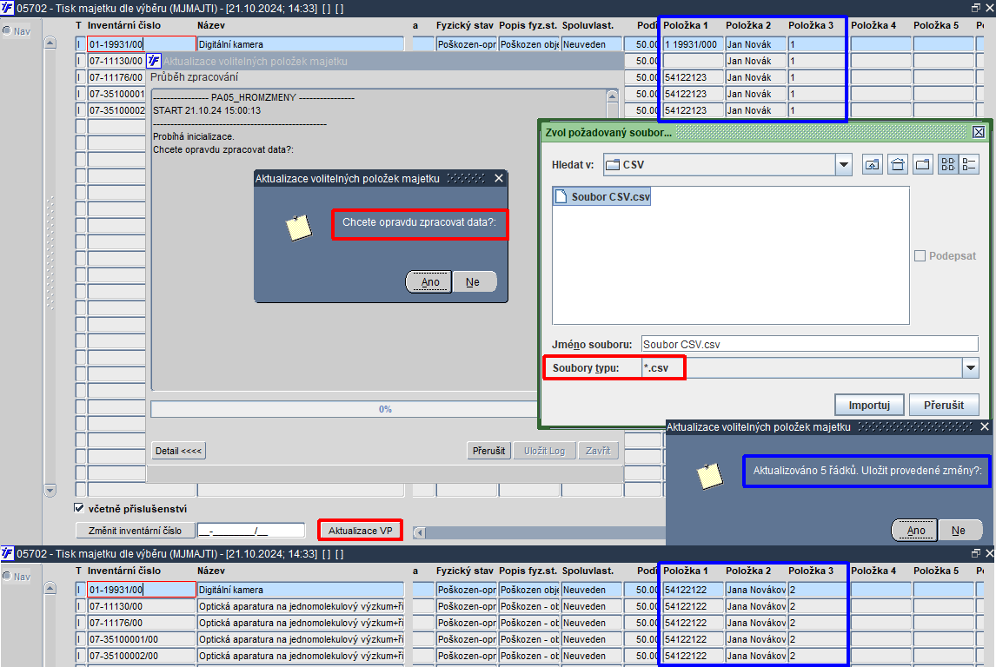Click scroll-down arrow beside top table rows
This screenshot has width=996, height=667.
click(50, 490)
